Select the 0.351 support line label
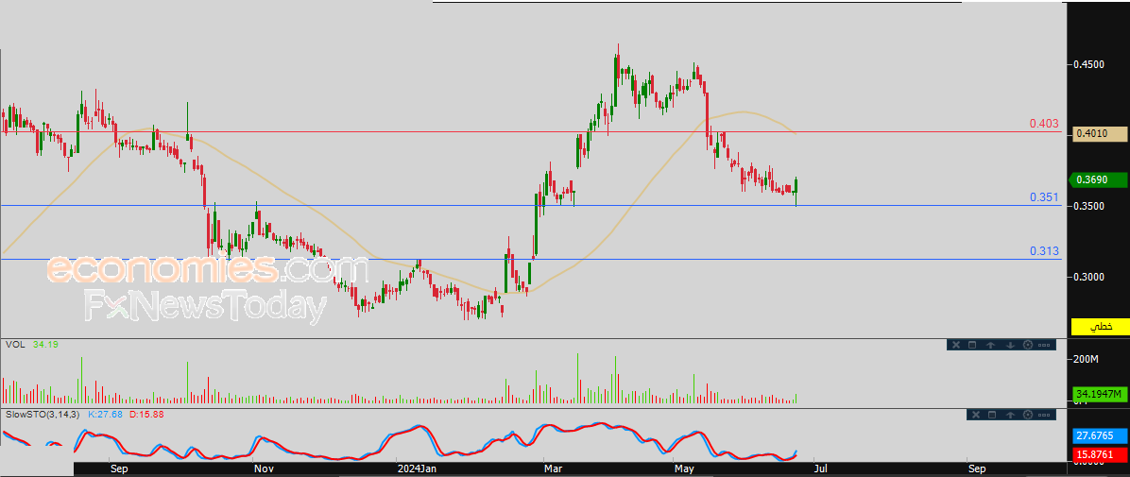The height and width of the screenshot is (477, 1130). pyautogui.click(x=1044, y=197)
